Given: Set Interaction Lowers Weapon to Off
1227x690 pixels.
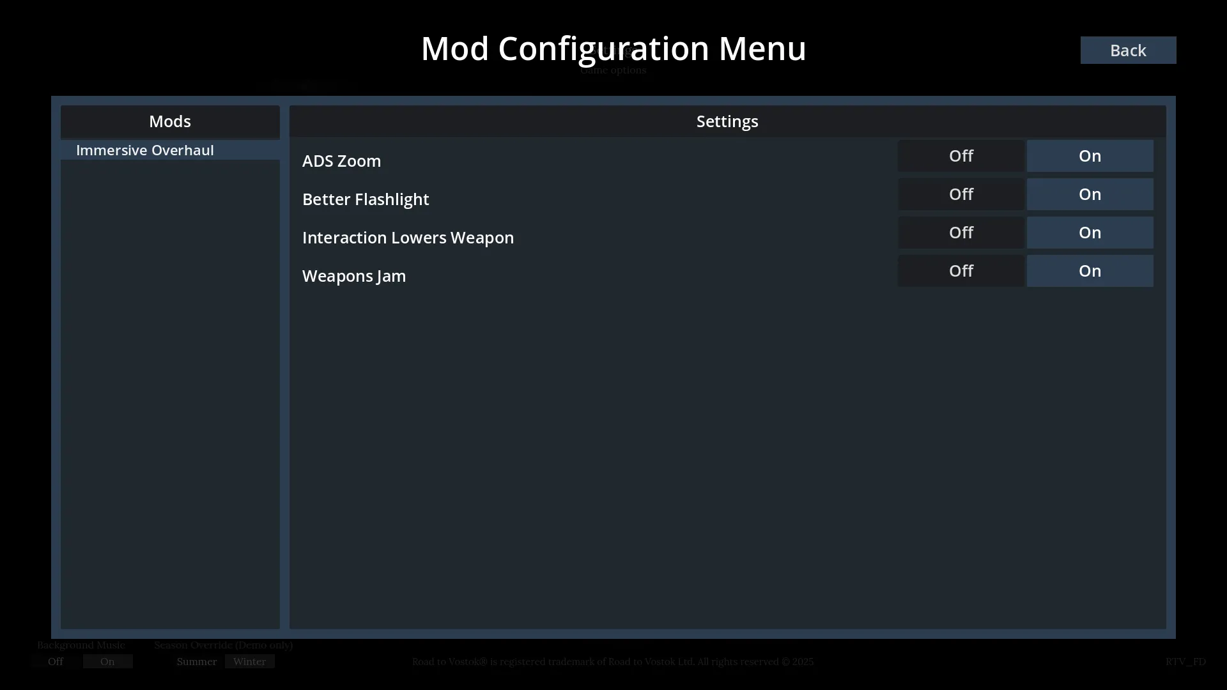Looking at the screenshot, I should 961,233.
